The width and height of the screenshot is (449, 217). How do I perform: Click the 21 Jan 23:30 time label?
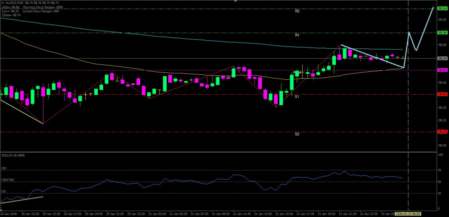pos(369,214)
